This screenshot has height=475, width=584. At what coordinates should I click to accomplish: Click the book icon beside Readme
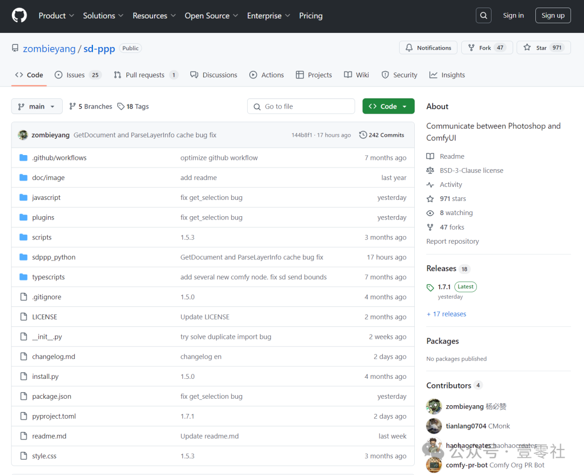click(430, 156)
